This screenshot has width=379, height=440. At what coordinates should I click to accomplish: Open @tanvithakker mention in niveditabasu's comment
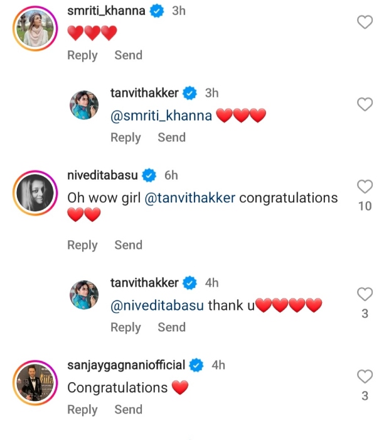pyautogui.click(x=190, y=198)
